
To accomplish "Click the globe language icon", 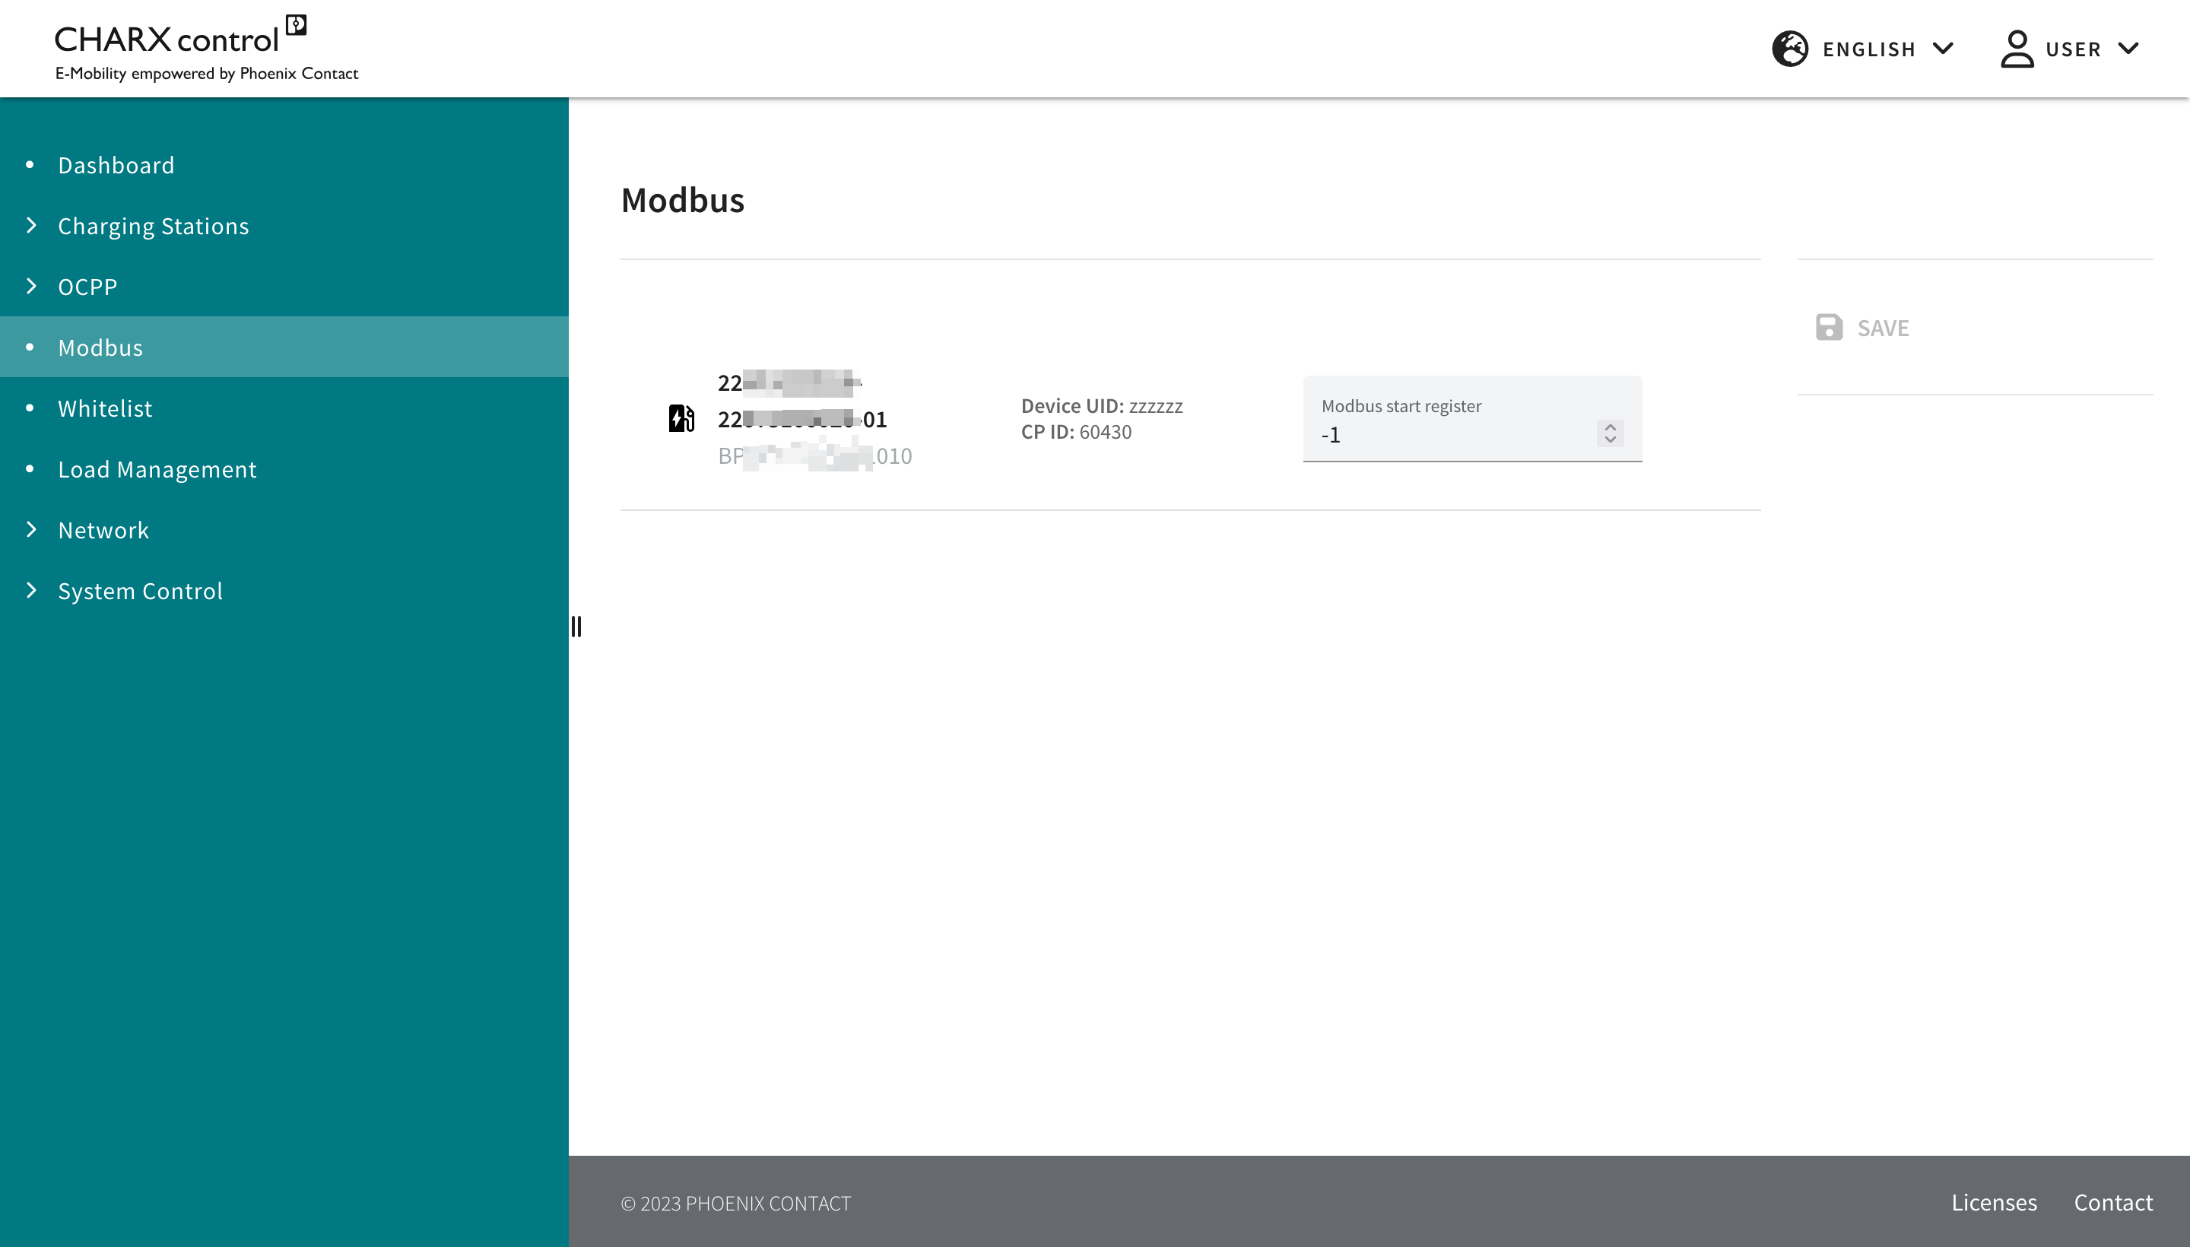I will click(1789, 48).
